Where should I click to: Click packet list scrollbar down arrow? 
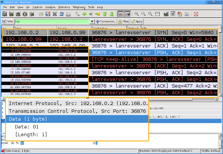pyautogui.click(x=220, y=95)
